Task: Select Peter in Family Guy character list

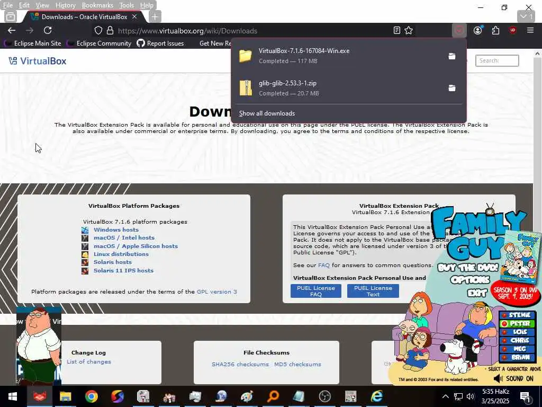Action: pos(517,324)
